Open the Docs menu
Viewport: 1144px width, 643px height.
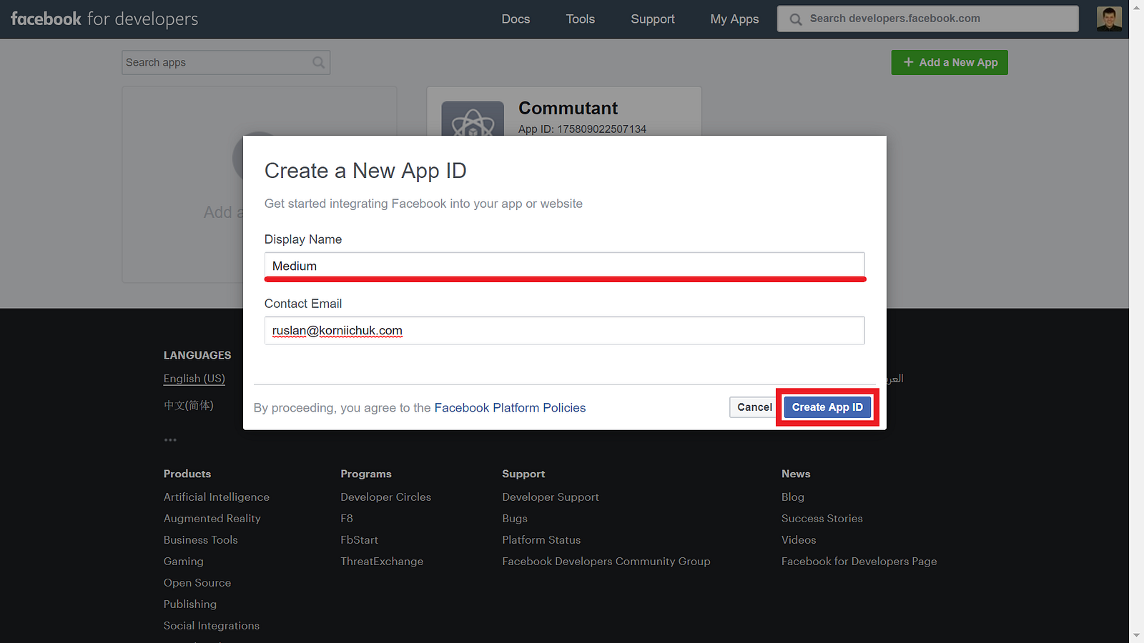tap(516, 19)
